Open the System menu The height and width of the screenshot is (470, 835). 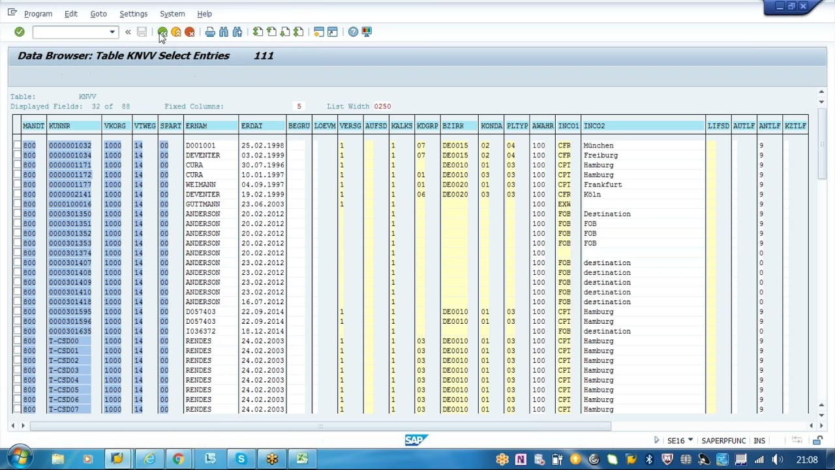click(x=172, y=14)
